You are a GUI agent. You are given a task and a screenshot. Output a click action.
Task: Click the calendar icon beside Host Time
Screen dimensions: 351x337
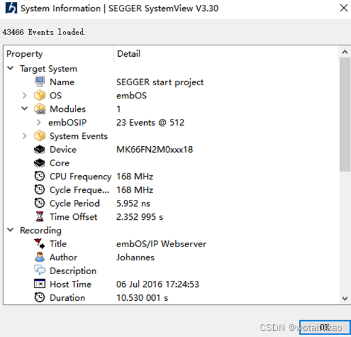(x=40, y=284)
